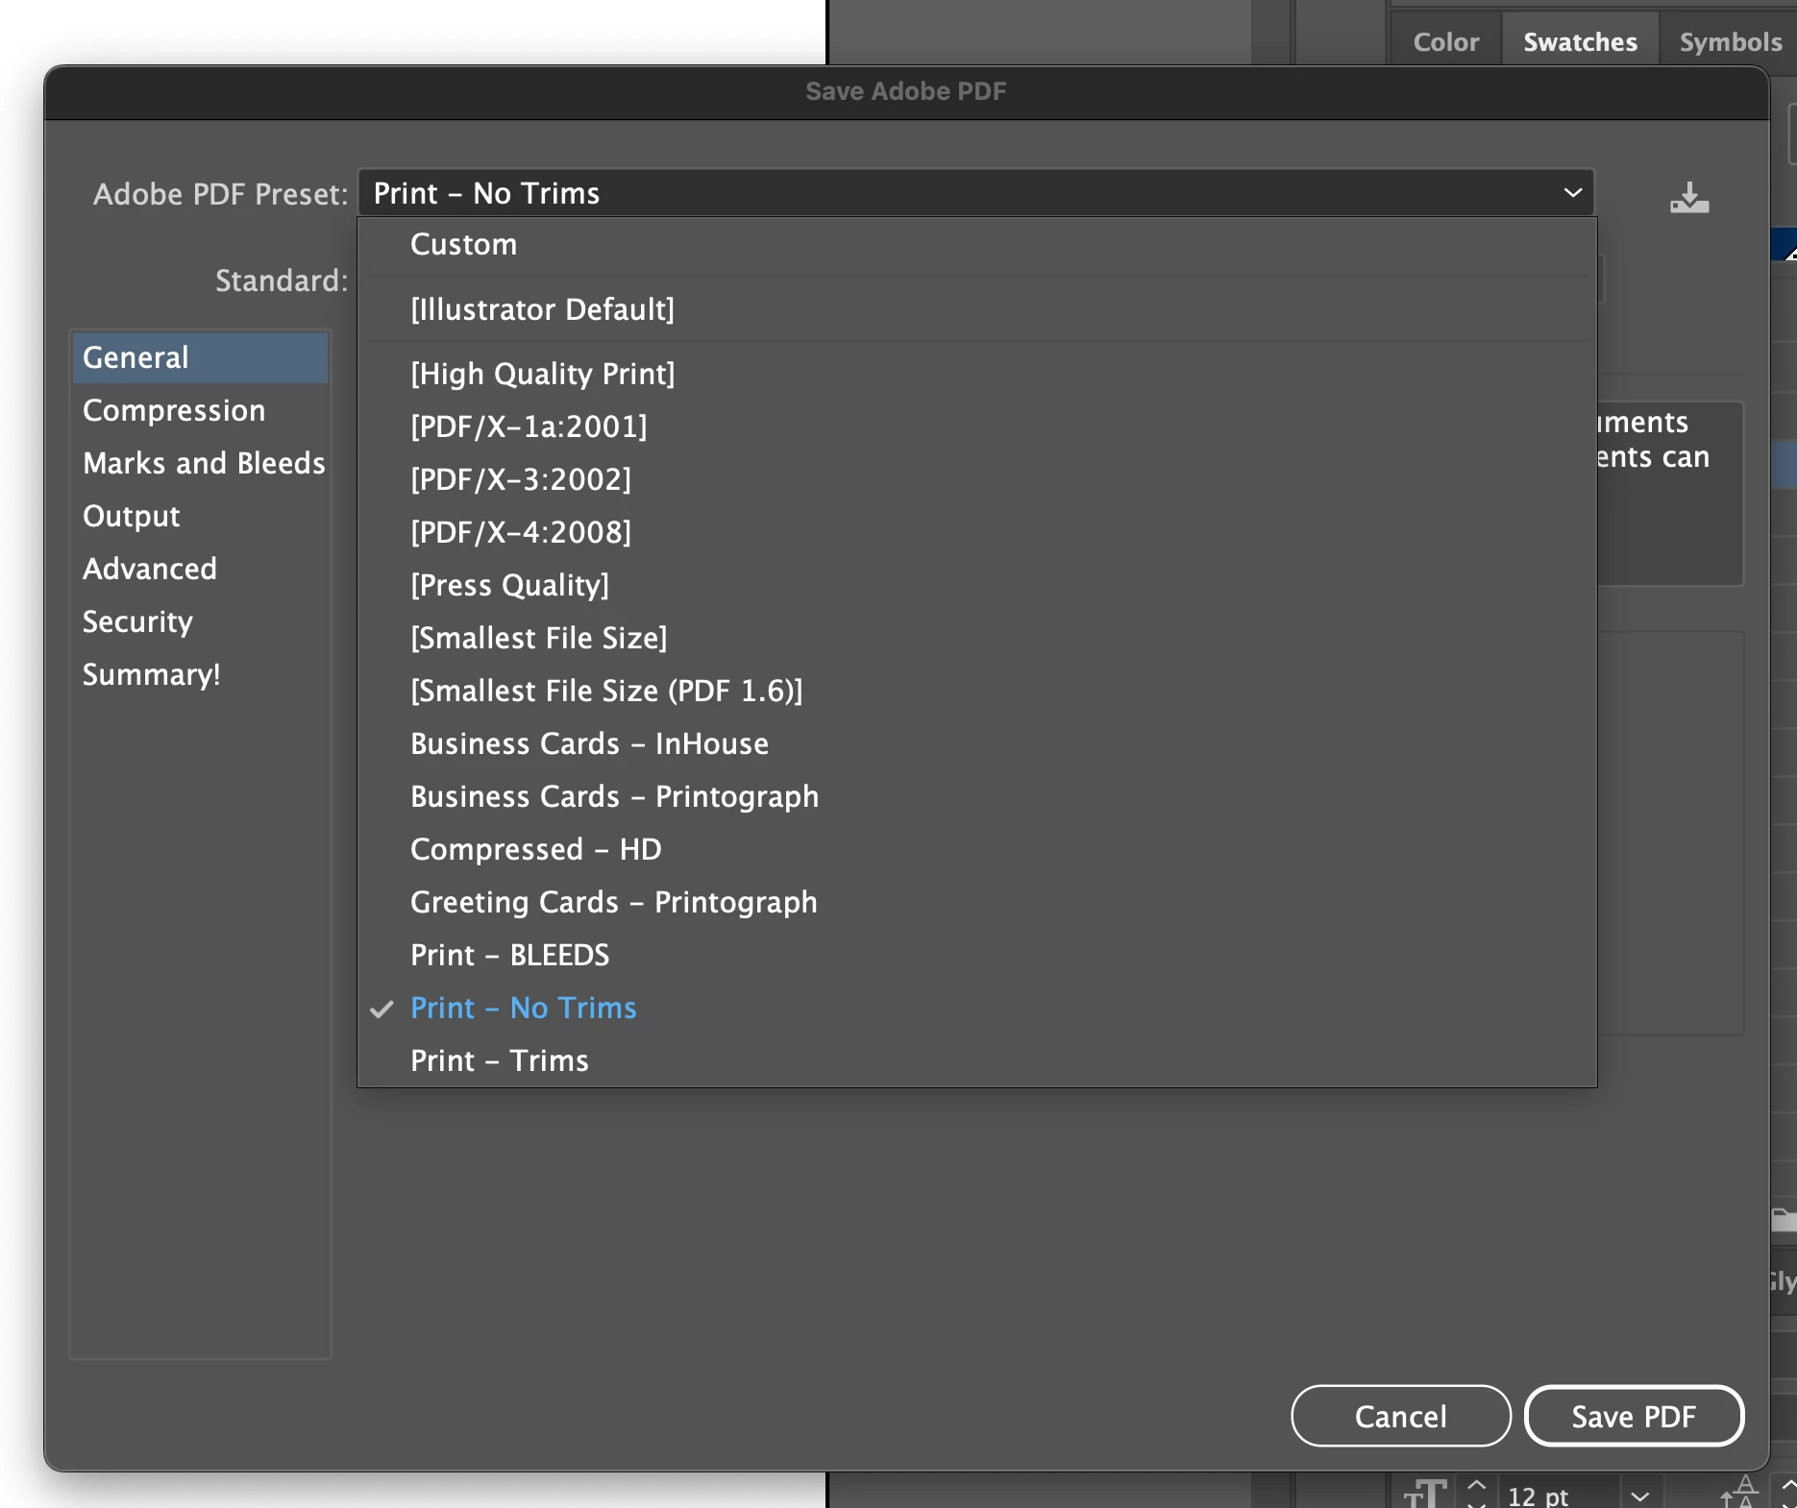1797x1508 pixels.
Task: Click the save preset download icon
Action: click(1688, 198)
